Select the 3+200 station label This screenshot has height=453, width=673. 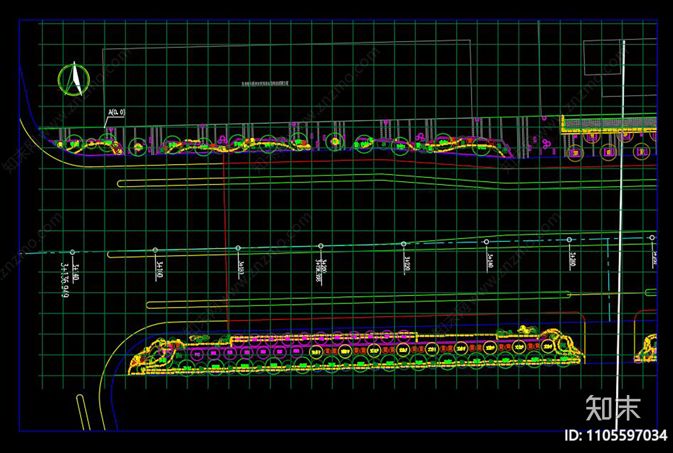(x=325, y=266)
